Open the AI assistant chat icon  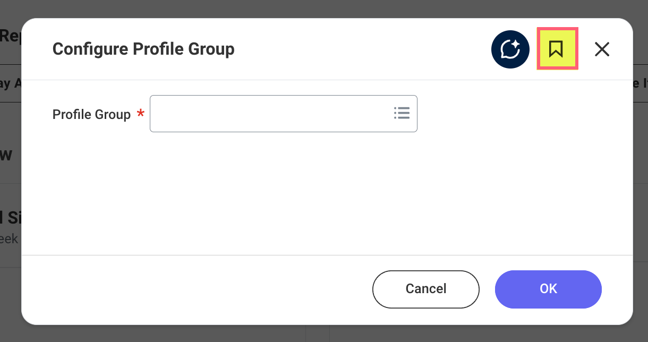(x=510, y=49)
